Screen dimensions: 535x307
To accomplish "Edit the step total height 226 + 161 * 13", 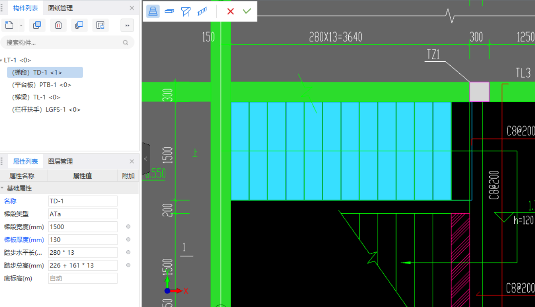I will (x=83, y=265).
